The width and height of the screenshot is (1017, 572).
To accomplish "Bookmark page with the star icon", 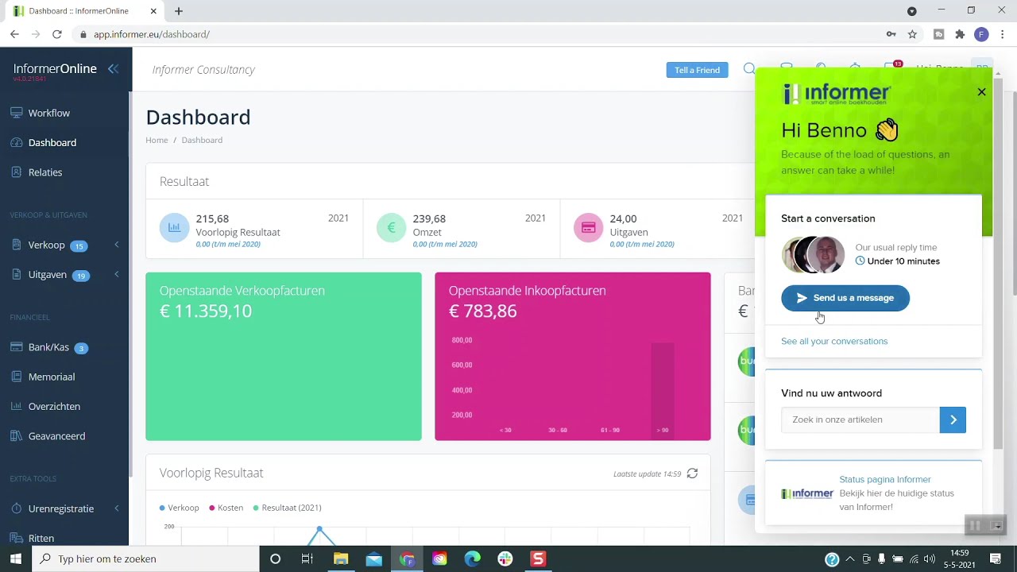I will pos(912,34).
